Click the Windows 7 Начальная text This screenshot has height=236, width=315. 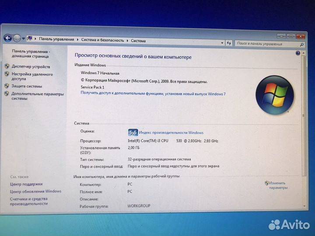coord(100,73)
